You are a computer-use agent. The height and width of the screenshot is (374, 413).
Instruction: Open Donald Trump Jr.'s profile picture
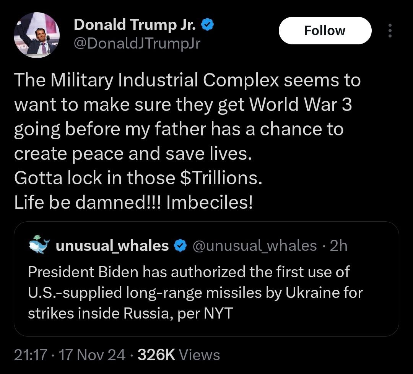pyautogui.click(x=37, y=35)
